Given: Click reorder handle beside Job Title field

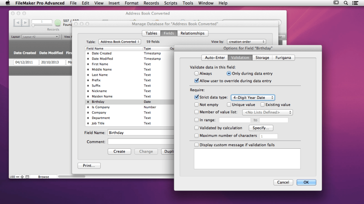Looking at the screenshot, I should coord(88,123).
